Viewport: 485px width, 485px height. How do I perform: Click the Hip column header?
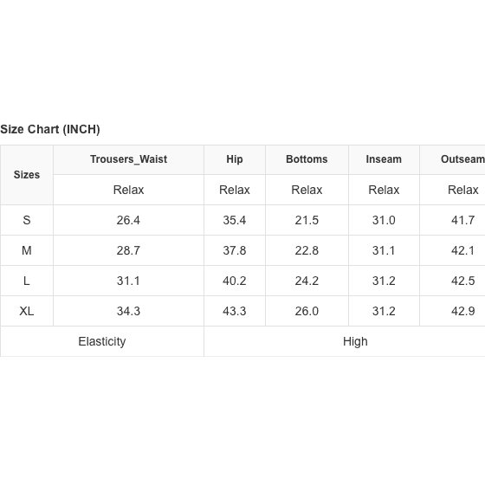point(235,159)
